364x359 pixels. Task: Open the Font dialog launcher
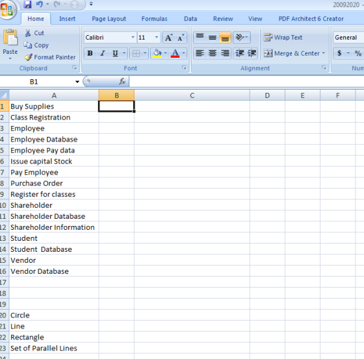pos(184,68)
